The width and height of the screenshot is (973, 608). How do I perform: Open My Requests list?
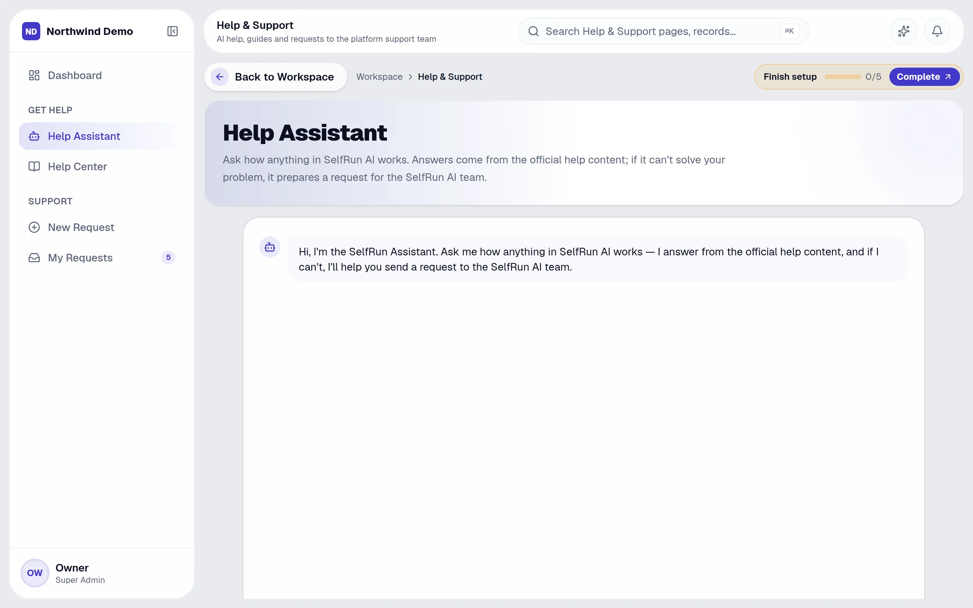102,258
